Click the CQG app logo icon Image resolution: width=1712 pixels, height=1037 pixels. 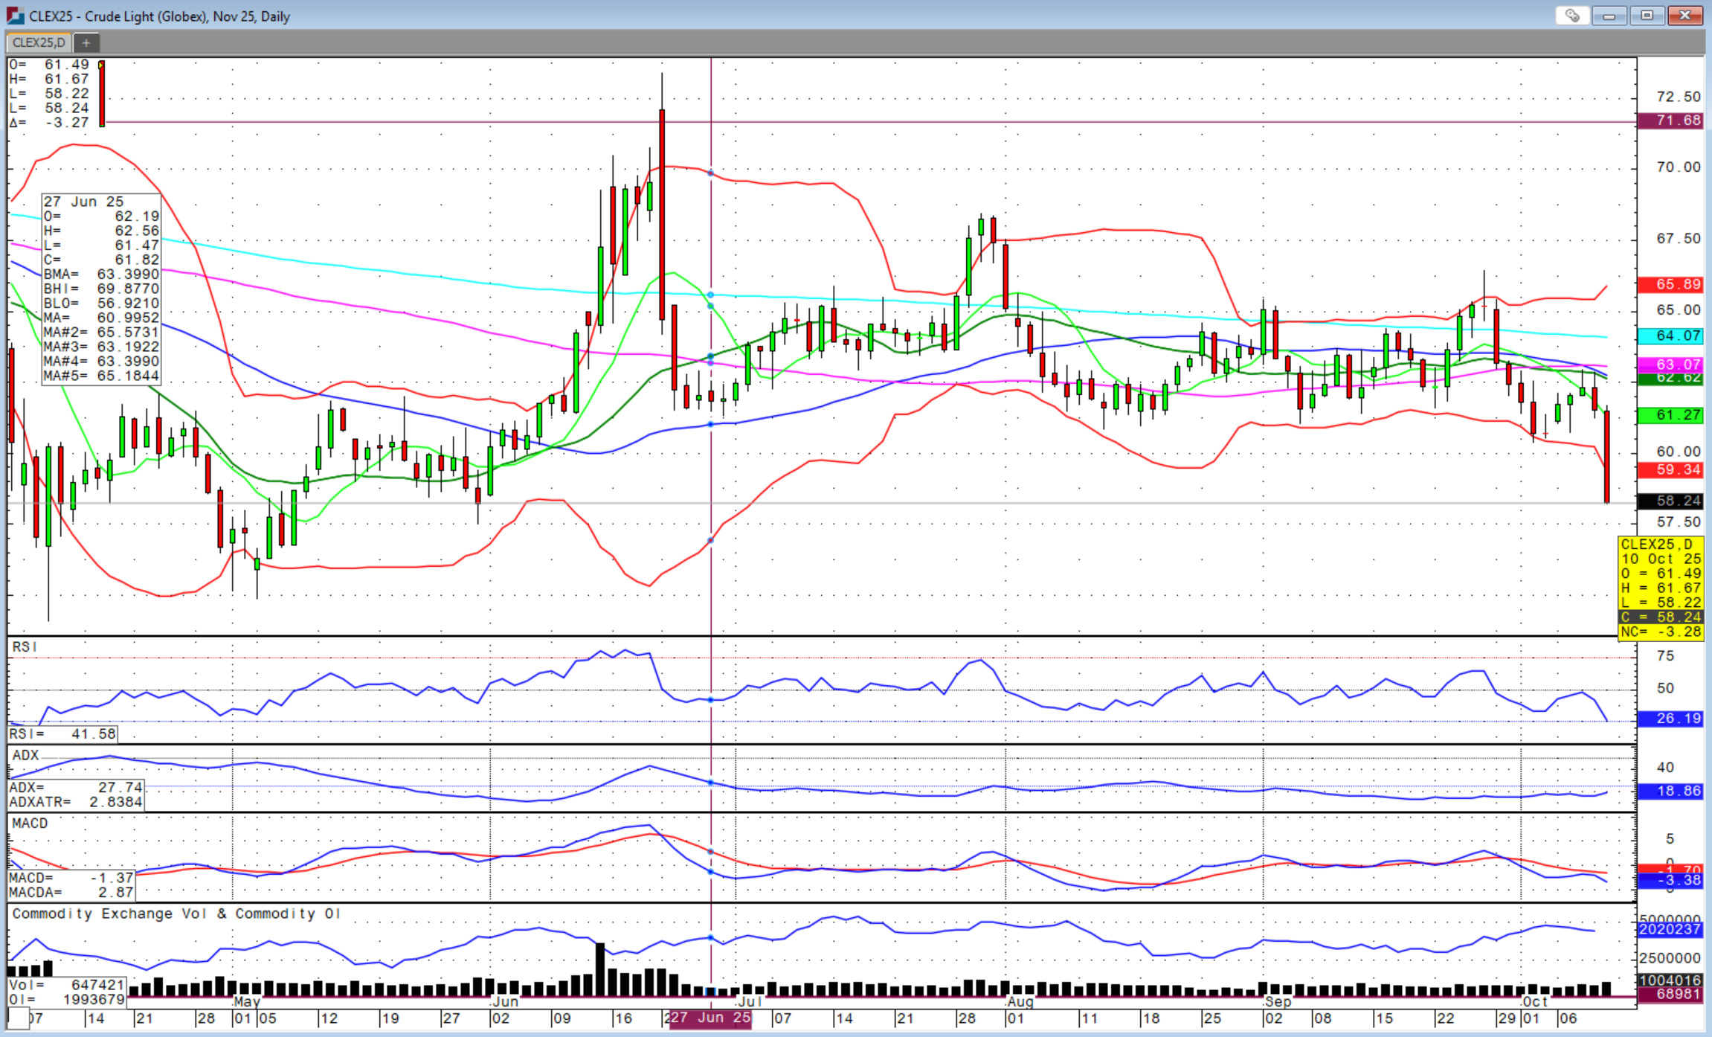[x=14, y=16]
